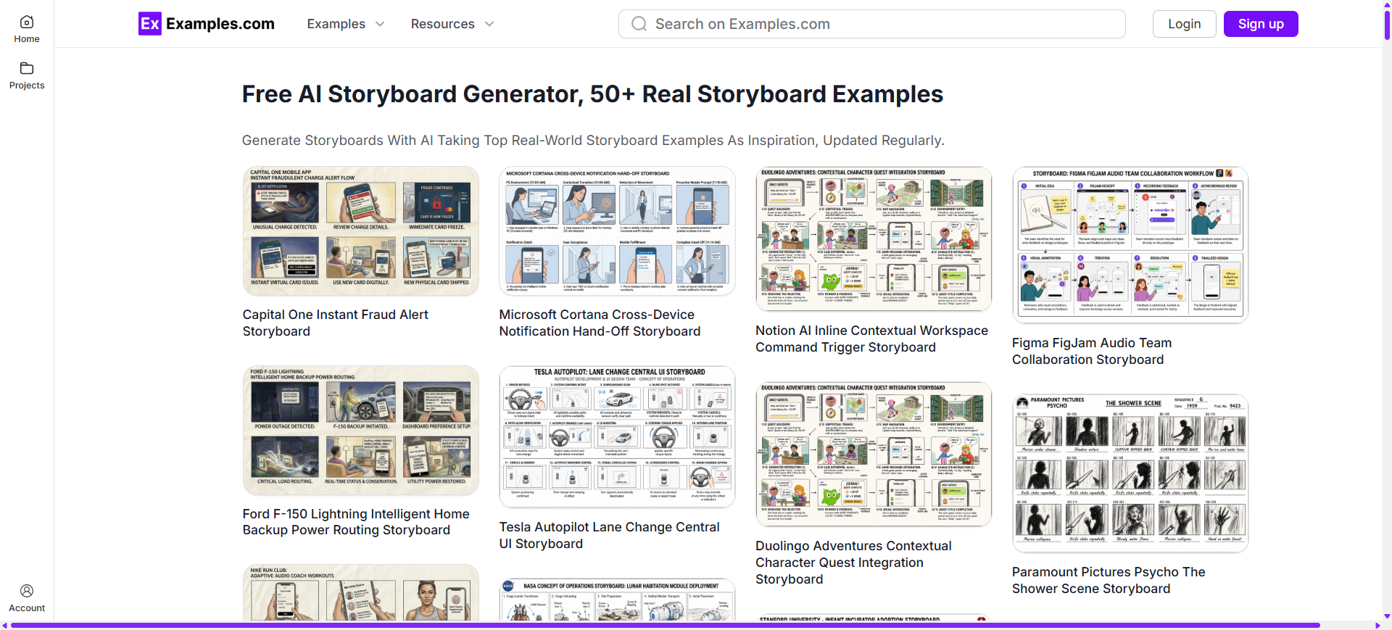Open the Projects folder icon
This screenshot has height=630, width=1392.
coord(27,68)
